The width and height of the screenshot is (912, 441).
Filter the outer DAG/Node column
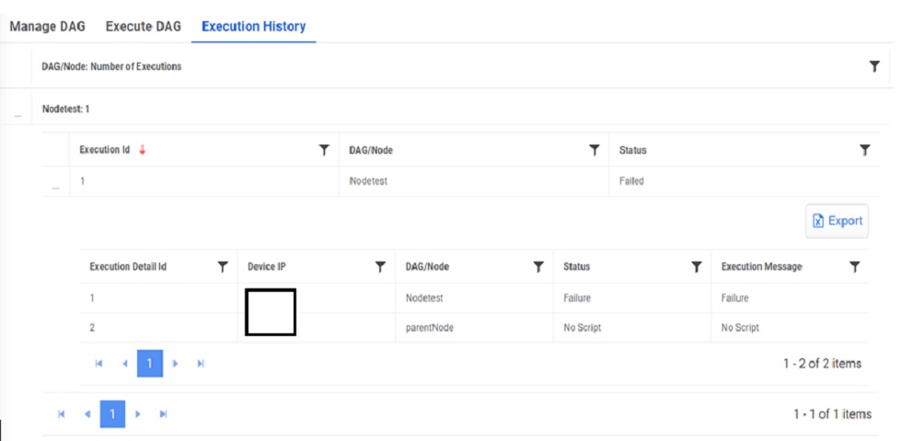tap(595, 150)
